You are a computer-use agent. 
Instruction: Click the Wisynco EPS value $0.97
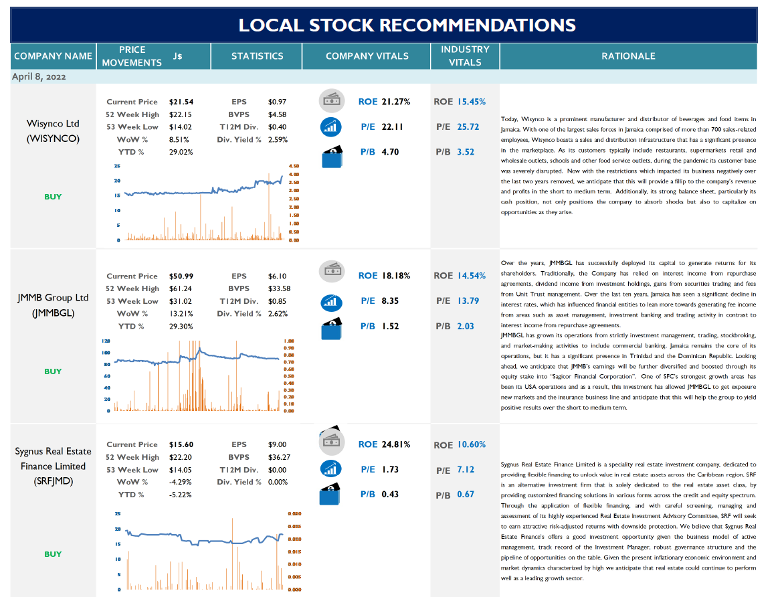[x=277, y=102]
